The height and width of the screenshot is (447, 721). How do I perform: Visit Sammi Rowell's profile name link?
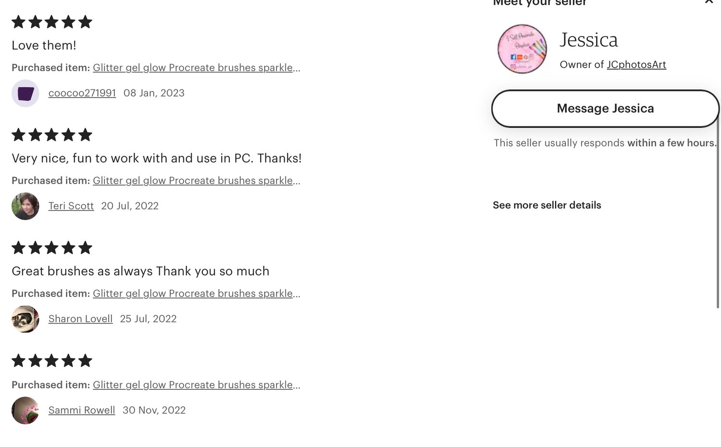tap(82, 410)
